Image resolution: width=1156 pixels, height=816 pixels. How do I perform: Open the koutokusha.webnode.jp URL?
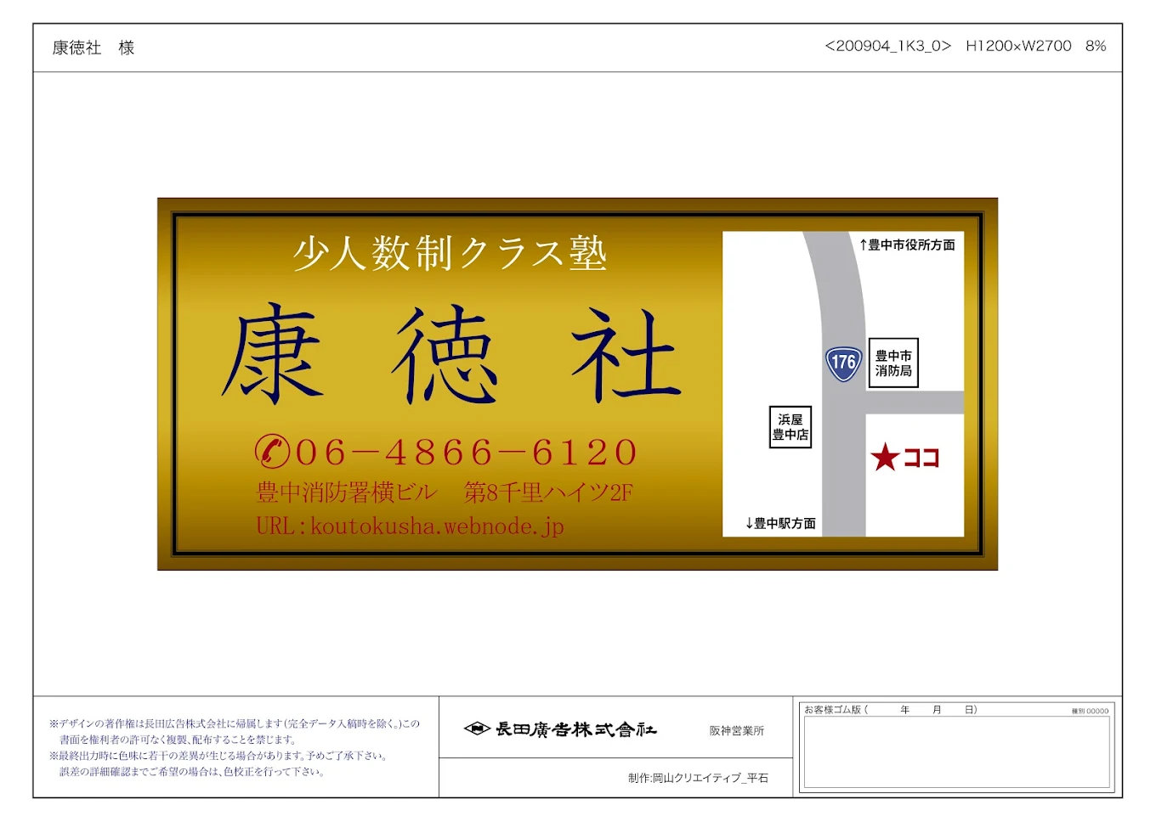[411, 526]
